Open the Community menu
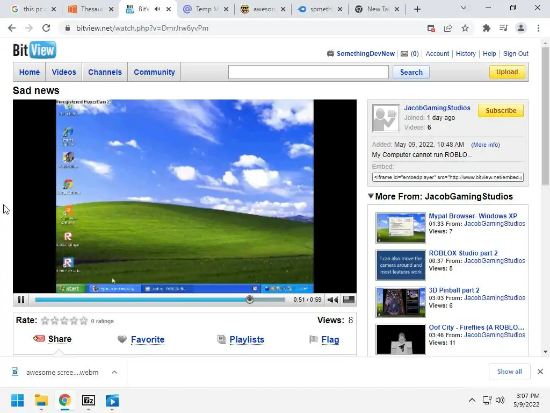Image resolution: width=550 pixels, height=413 pixels. 154,72
